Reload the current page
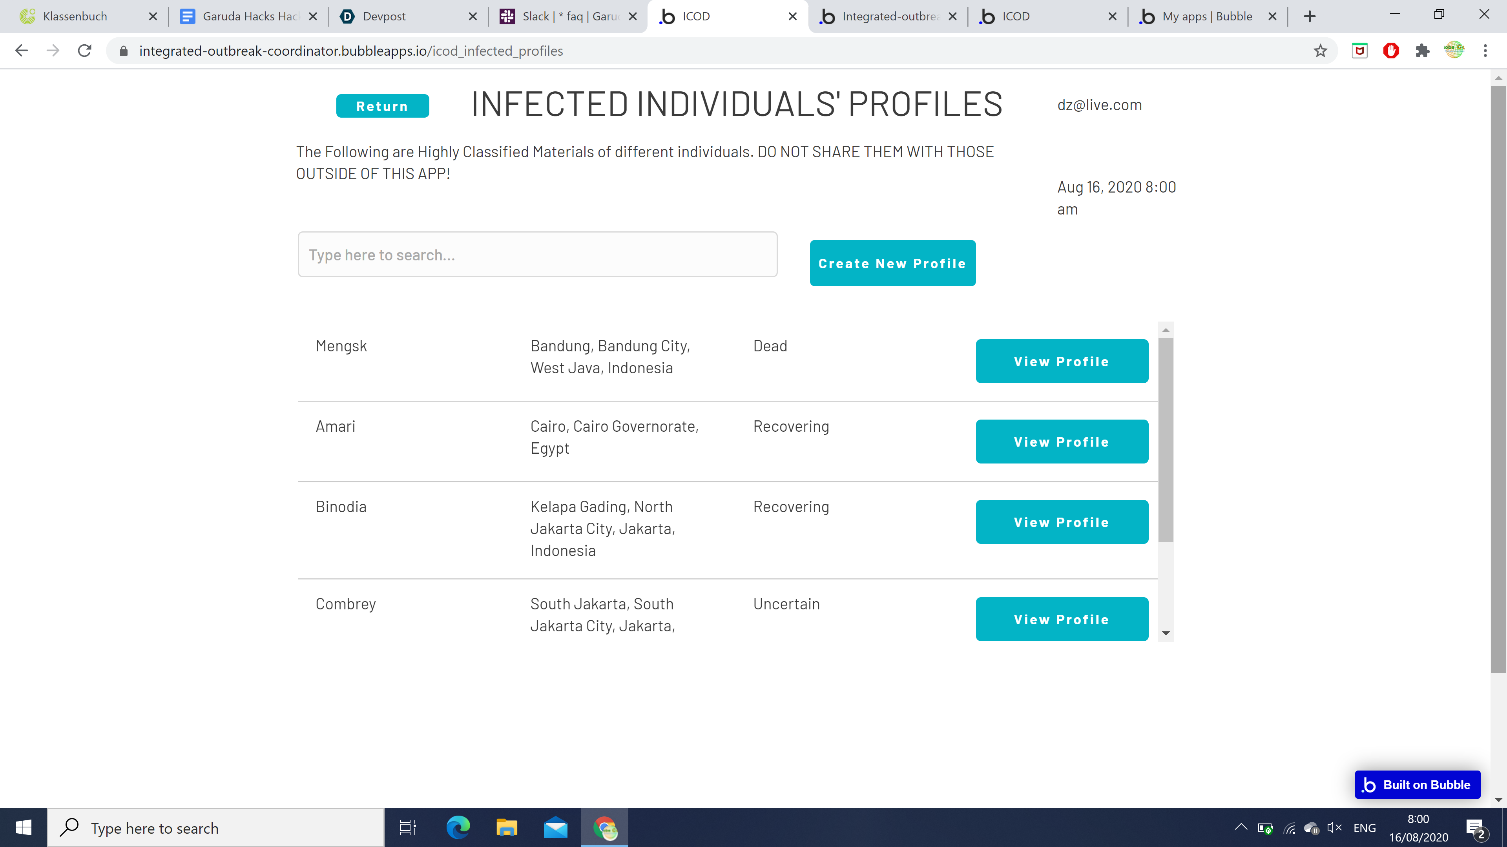Image resolution: width=1507 pixels, height=847 pixels. click(x=84, y=51)
